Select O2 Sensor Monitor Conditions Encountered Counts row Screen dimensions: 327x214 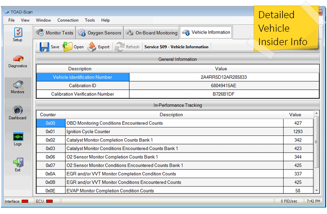click(175, 165)
